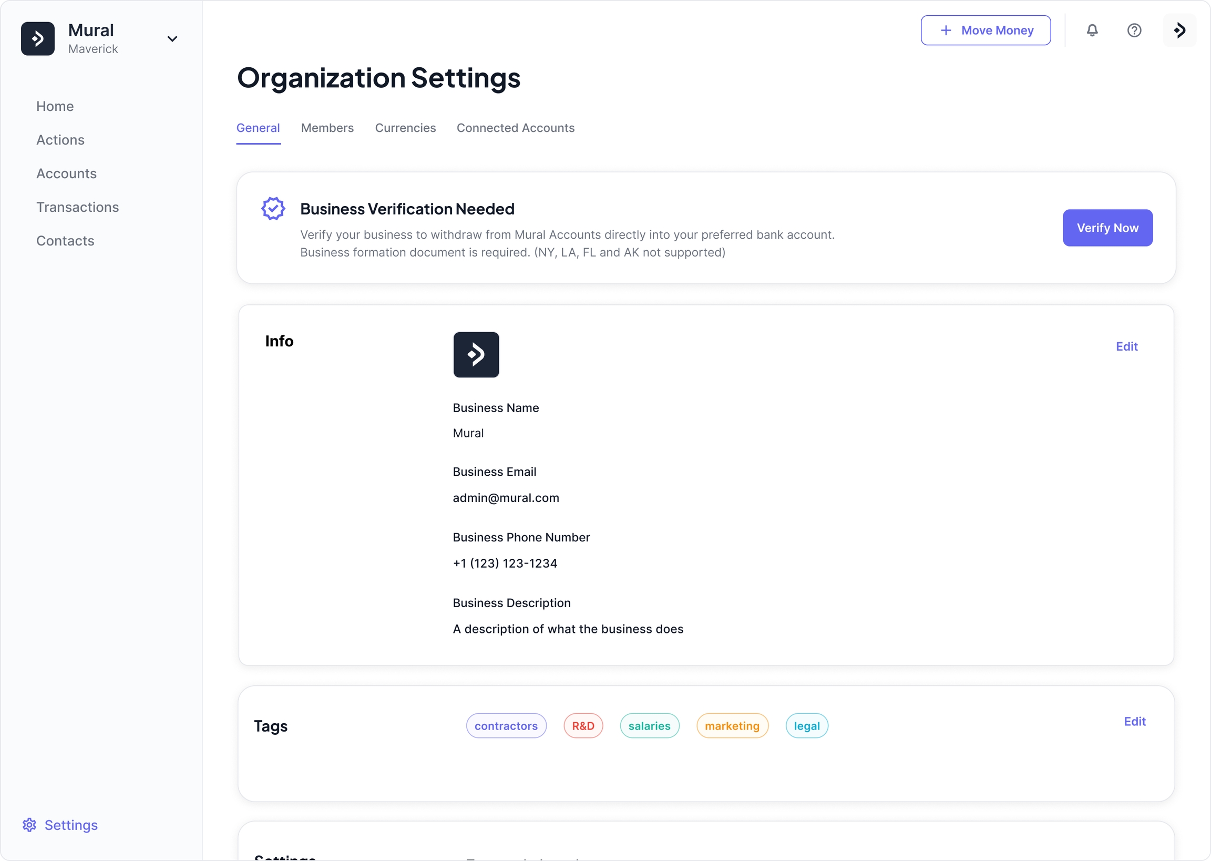Open the help question mark icon

pyautogui.click(x=1134, y=30)
